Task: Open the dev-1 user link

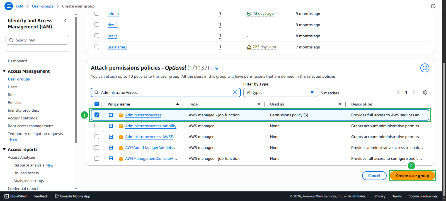Action: 113,25
